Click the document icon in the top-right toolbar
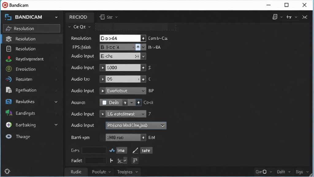The image size is (314, 177). tap(275, 17)
